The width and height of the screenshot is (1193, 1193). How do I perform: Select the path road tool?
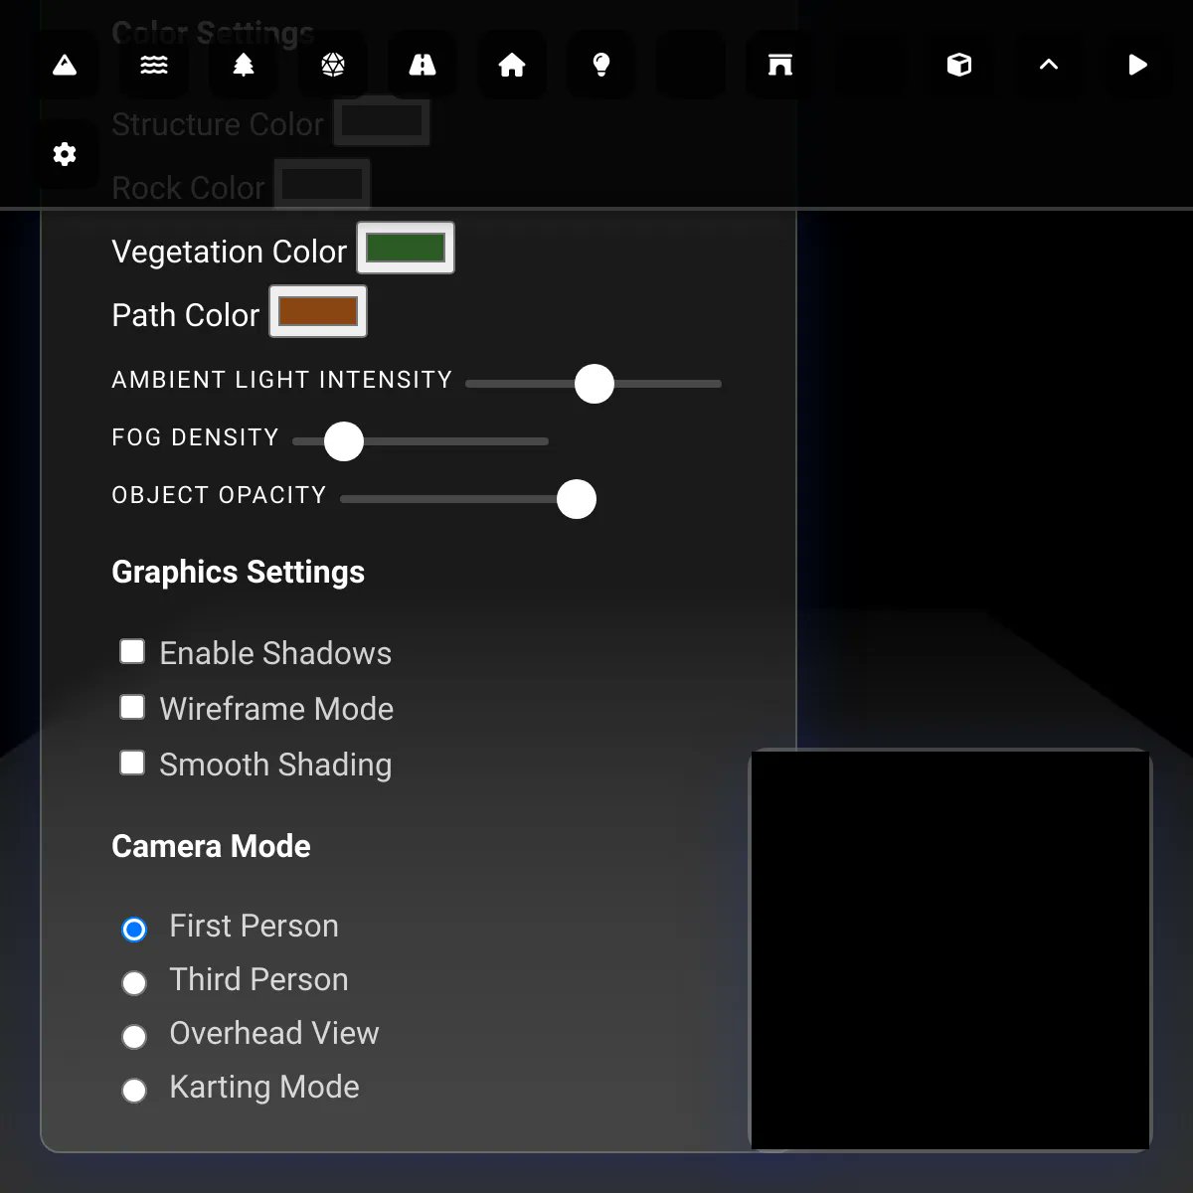423,65
